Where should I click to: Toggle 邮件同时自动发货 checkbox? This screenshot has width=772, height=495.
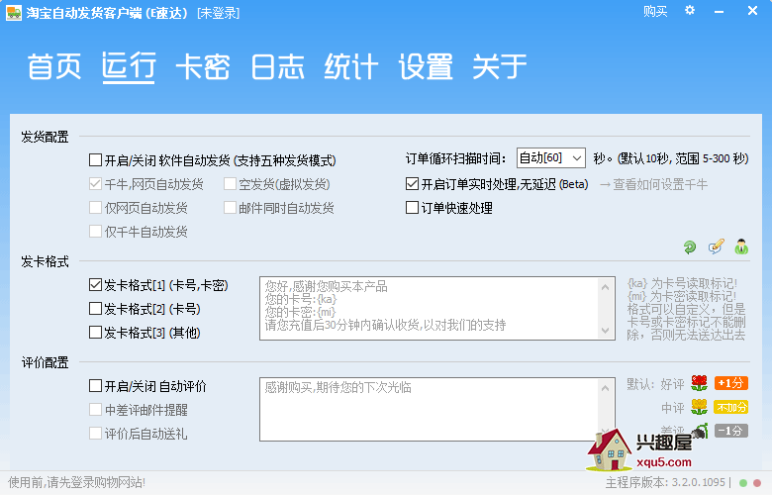click(x=230, y=207)
